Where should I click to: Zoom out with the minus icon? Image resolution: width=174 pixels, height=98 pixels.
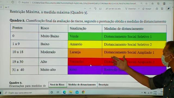coord(85,8)
